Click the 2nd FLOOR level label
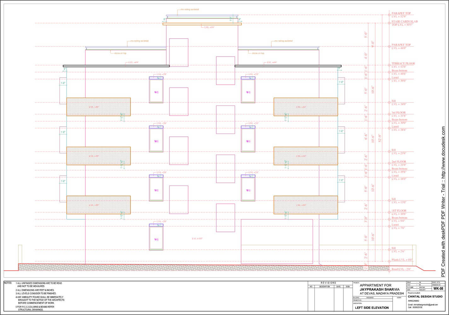Screen dimensions: 449x315 [x=399, y=162]
